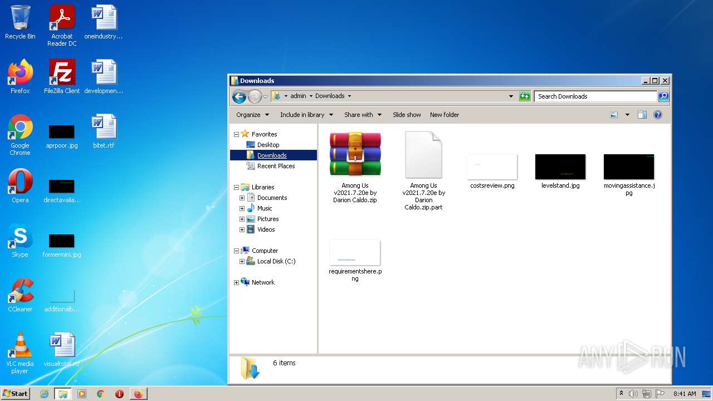The height and width of the screenshot is (401, 713).
Task: Click Downloads in the address breadcrumb
Action: coord(330,96)
